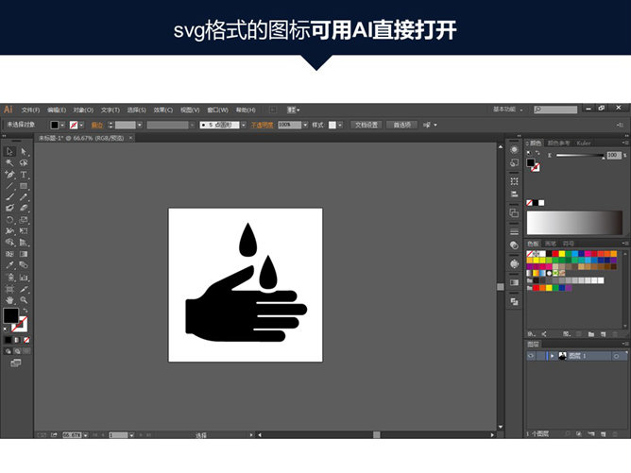This screenshot has height=473, width=631.
Task: Select the Rectangle shape tool
Action: point(24,186)
